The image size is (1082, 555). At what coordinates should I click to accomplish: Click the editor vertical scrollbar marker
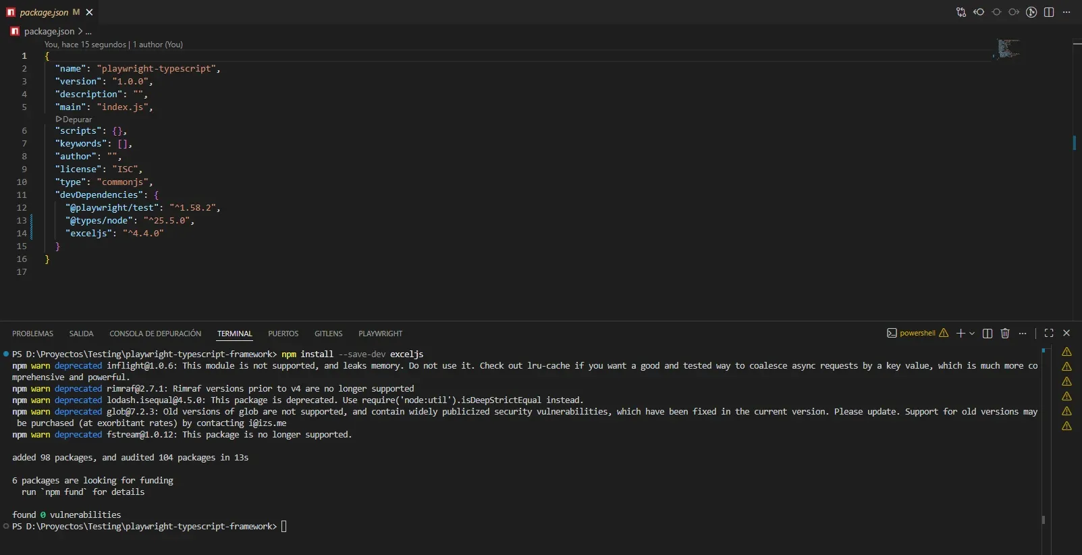point(1074,143)
